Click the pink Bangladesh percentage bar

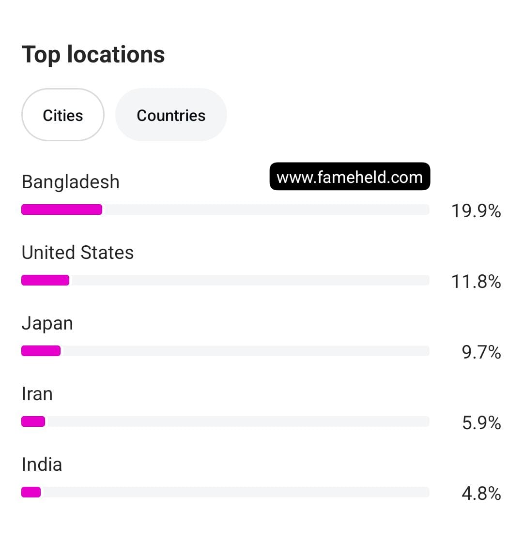coord(62,210)
